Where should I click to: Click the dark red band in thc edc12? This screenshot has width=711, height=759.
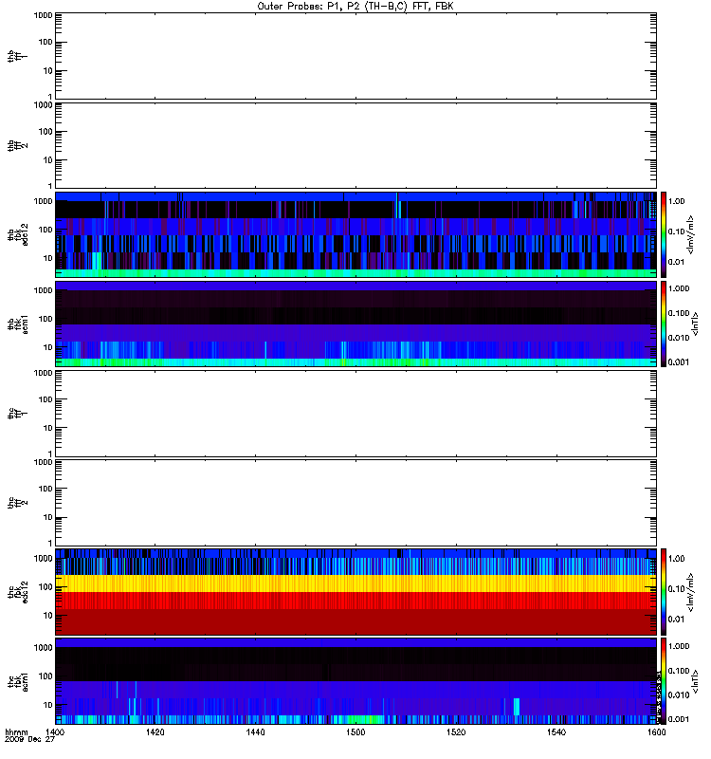click(356, 622)
